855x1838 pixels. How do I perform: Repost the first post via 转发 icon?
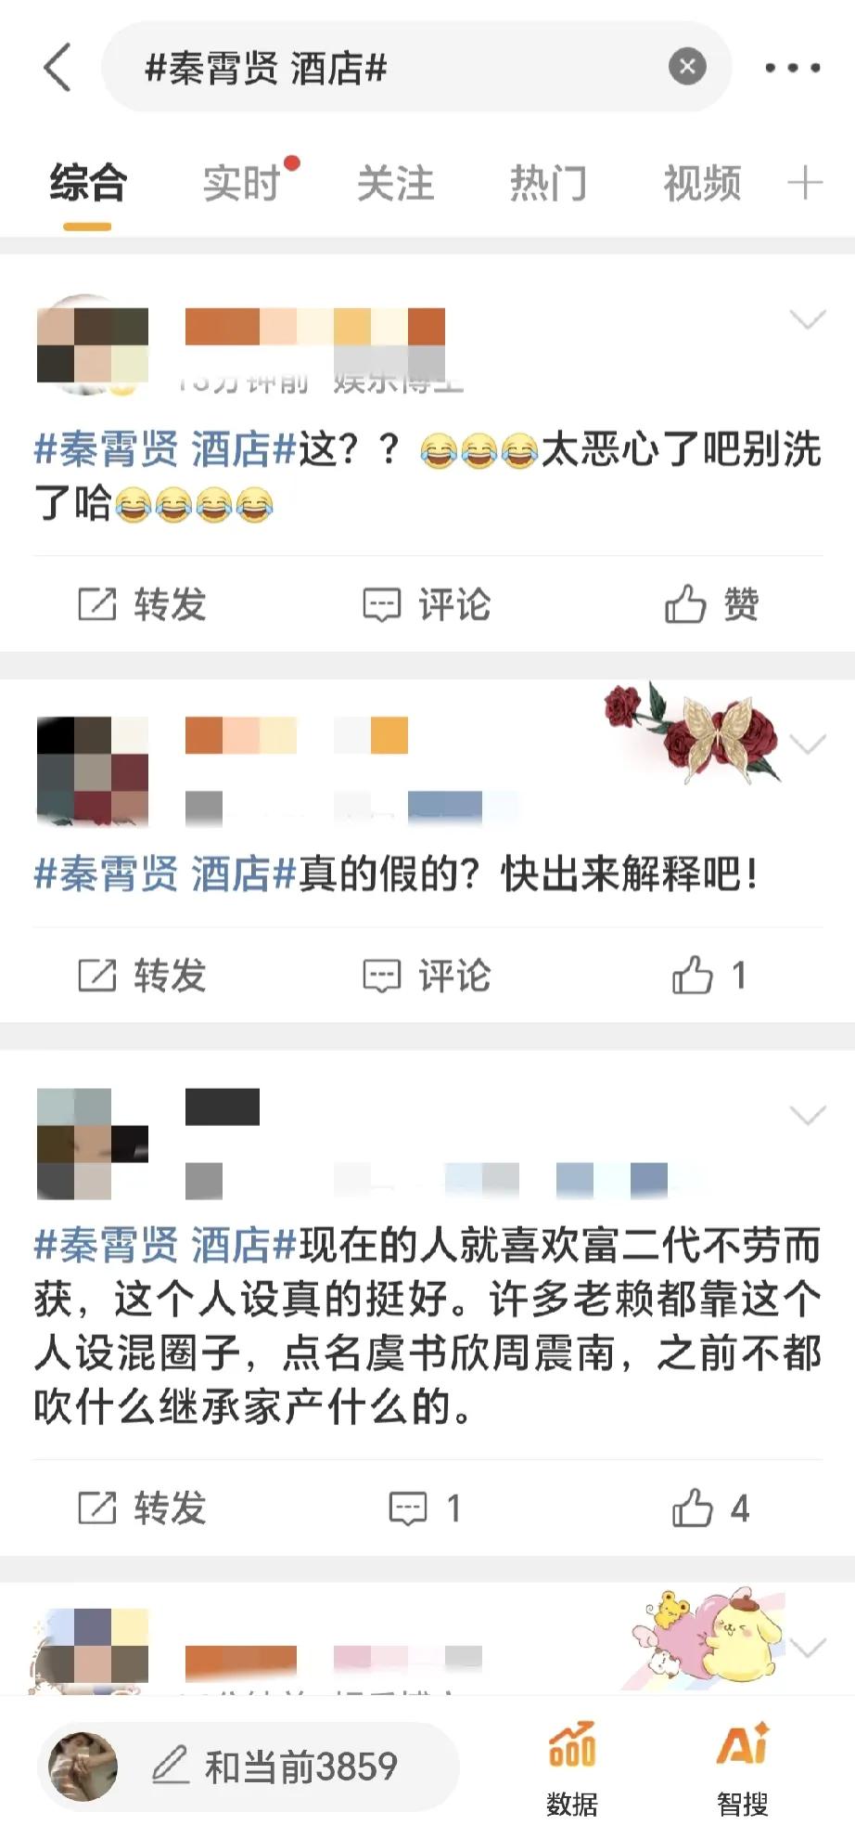coord(142,604)
